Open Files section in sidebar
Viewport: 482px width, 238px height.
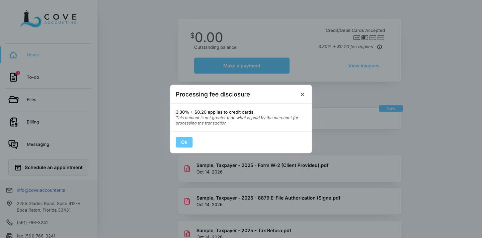tap(31, 100)
